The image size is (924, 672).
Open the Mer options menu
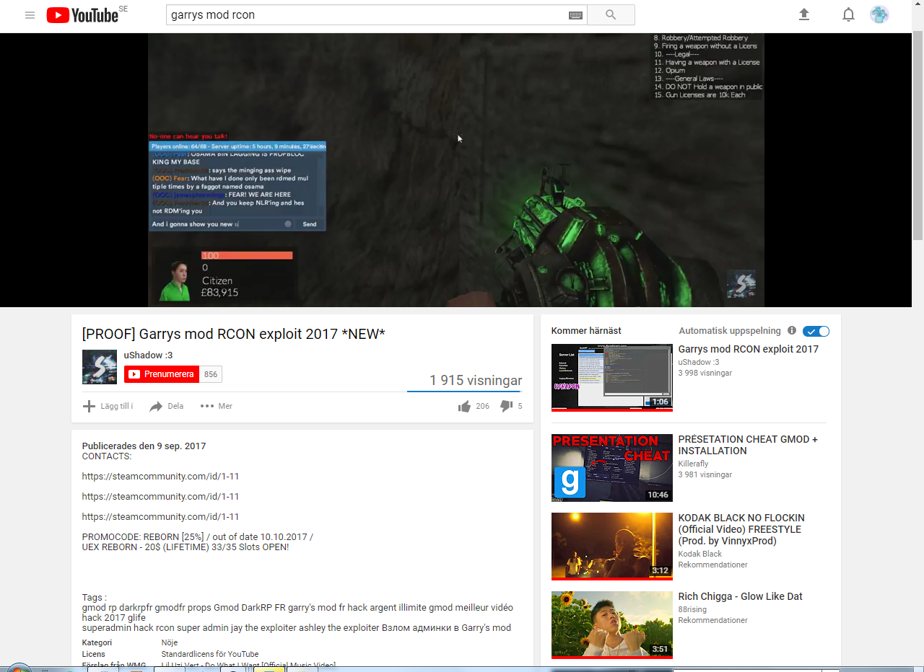(216, 406)
